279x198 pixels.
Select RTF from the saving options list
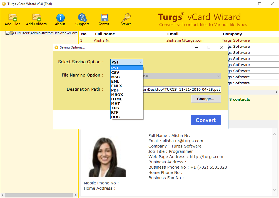tap(126, 112)
